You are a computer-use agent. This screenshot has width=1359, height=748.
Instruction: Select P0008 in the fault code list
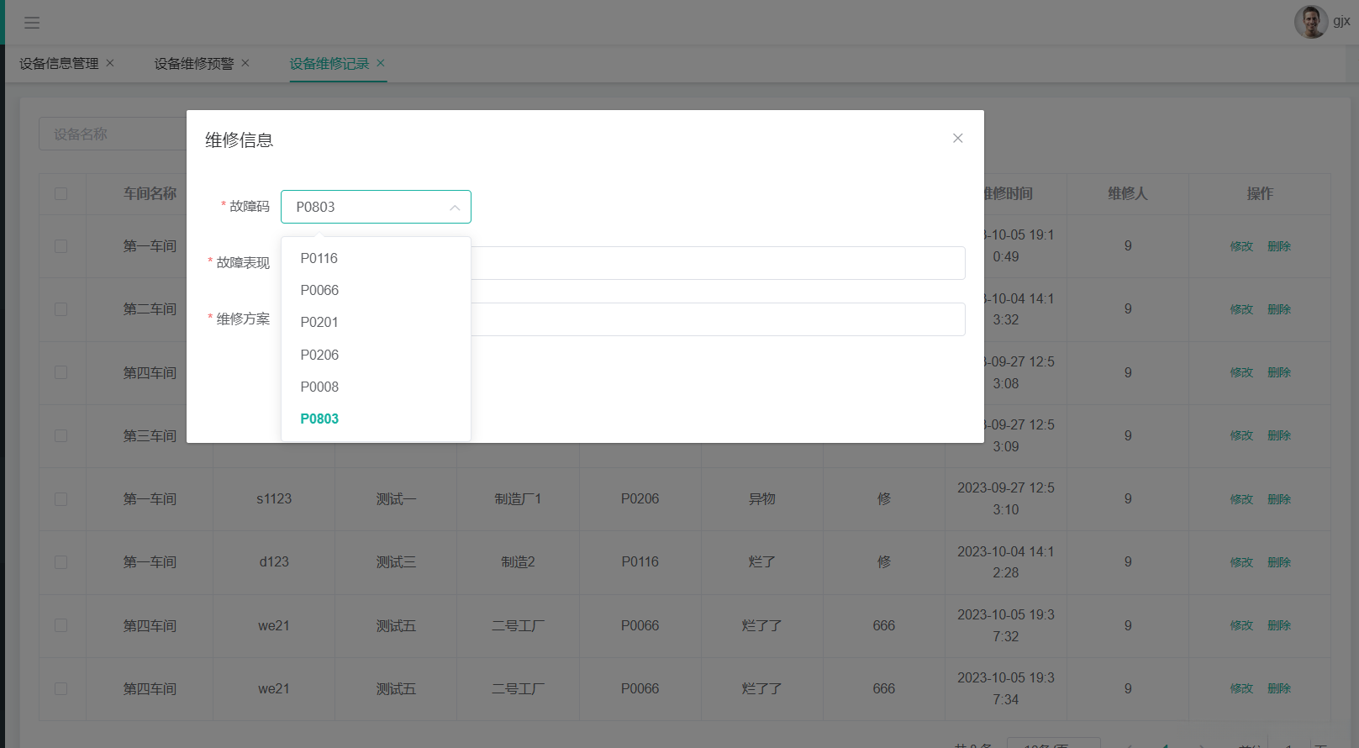[x=376, y=387]
